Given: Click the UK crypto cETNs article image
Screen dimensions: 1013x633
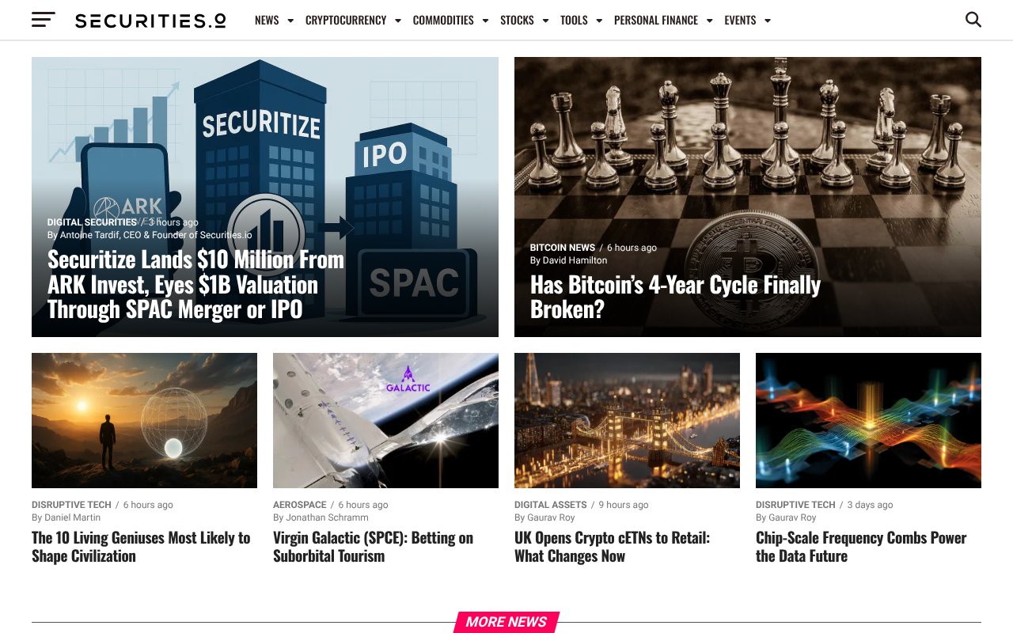Looking at the screenshot, I should (x=627, y=420).
